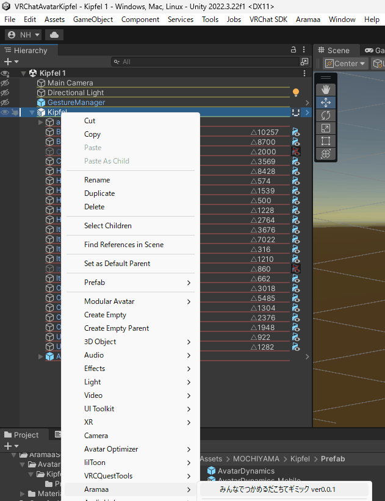Screen dimensions: 385x501
Task: Open the Center pivot mode dropdown
Action: [x=345, y=63]
